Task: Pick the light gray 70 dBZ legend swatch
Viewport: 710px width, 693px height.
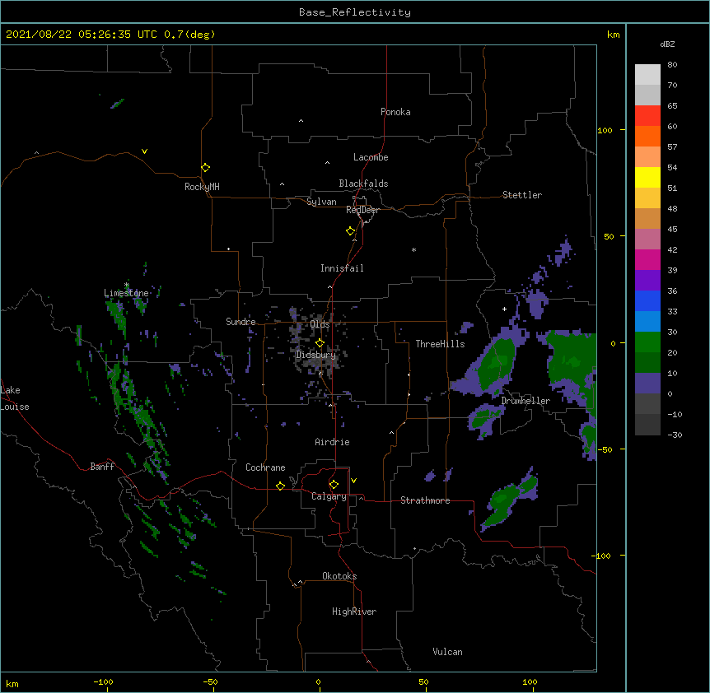Action: (647, 95)
